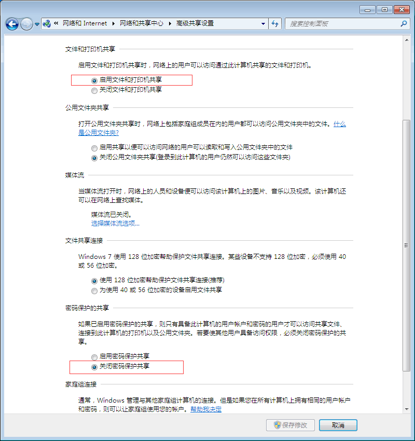Click the greyed Forward arrow button

(x=26, y=24)
